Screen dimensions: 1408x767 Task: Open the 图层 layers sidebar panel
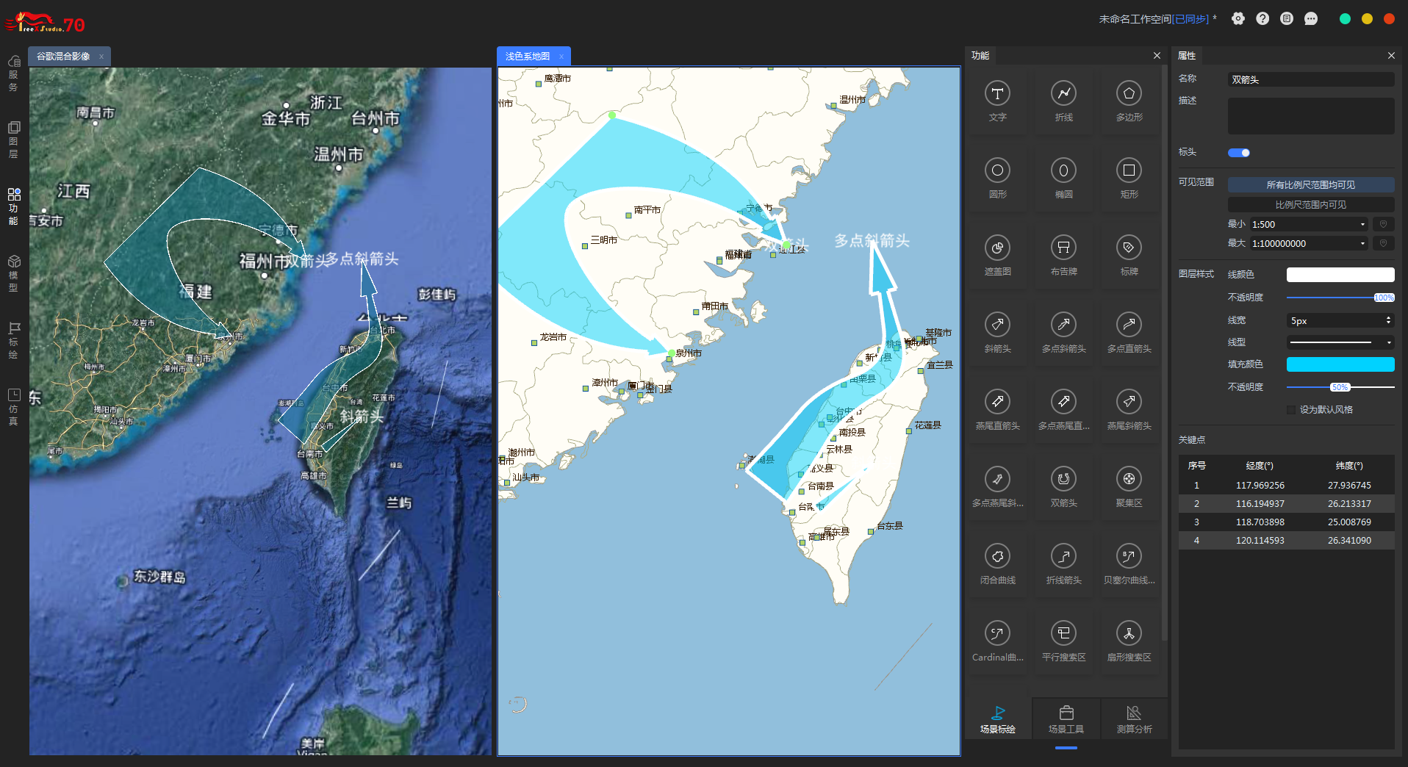click(x=14, y=140)
